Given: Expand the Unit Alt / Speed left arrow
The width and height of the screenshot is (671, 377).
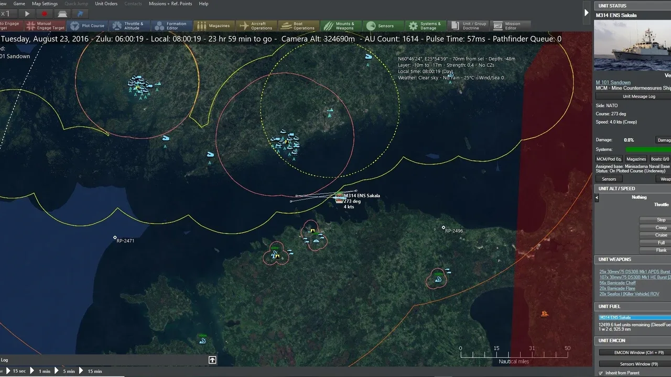Looking at the screenshot, I should [597, 197].
